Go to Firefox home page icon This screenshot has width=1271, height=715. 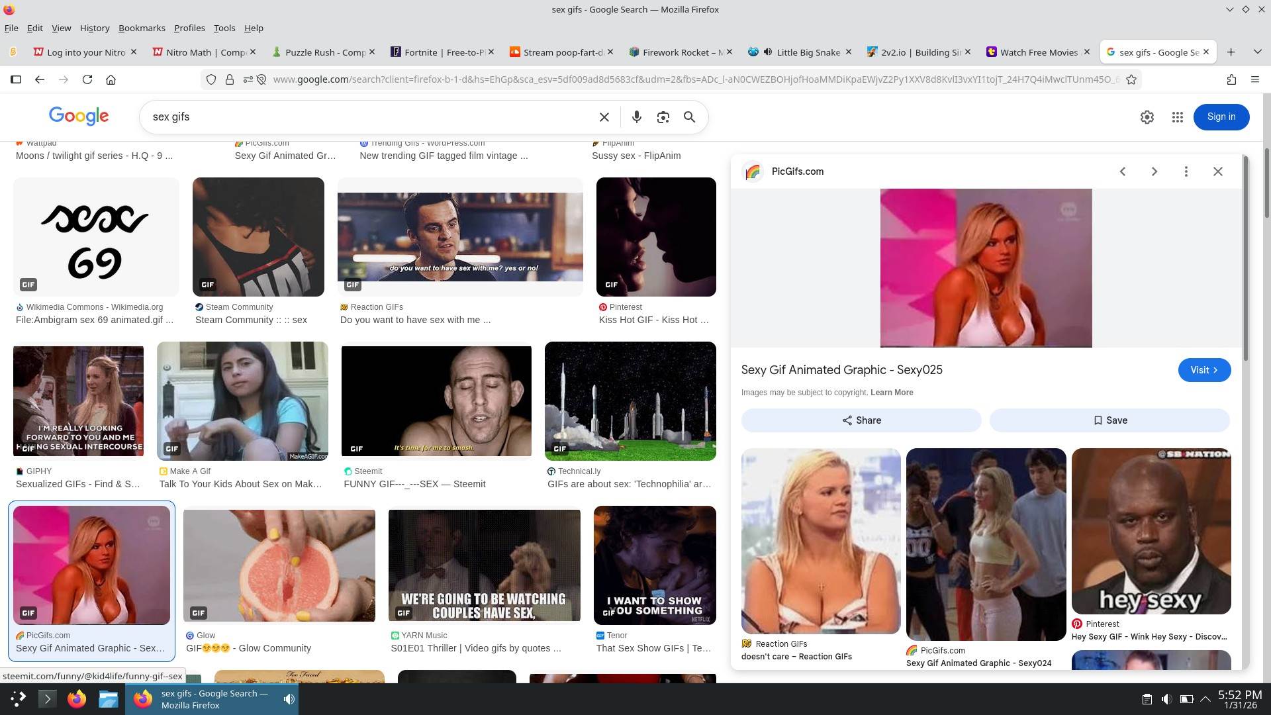pos(111,79)
